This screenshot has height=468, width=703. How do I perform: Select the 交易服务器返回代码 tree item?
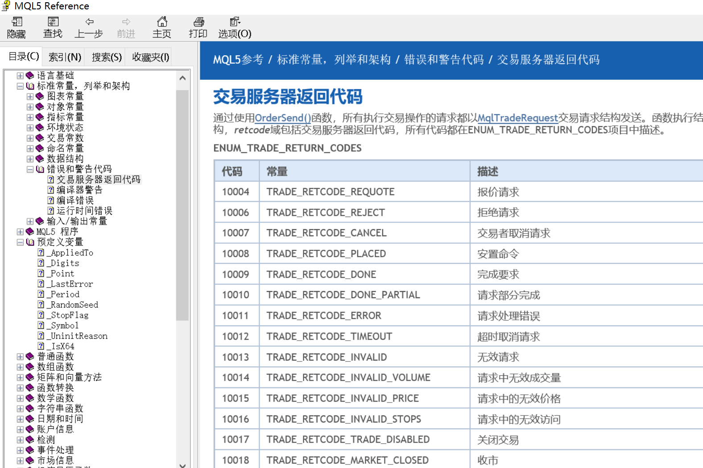[98, 179]
